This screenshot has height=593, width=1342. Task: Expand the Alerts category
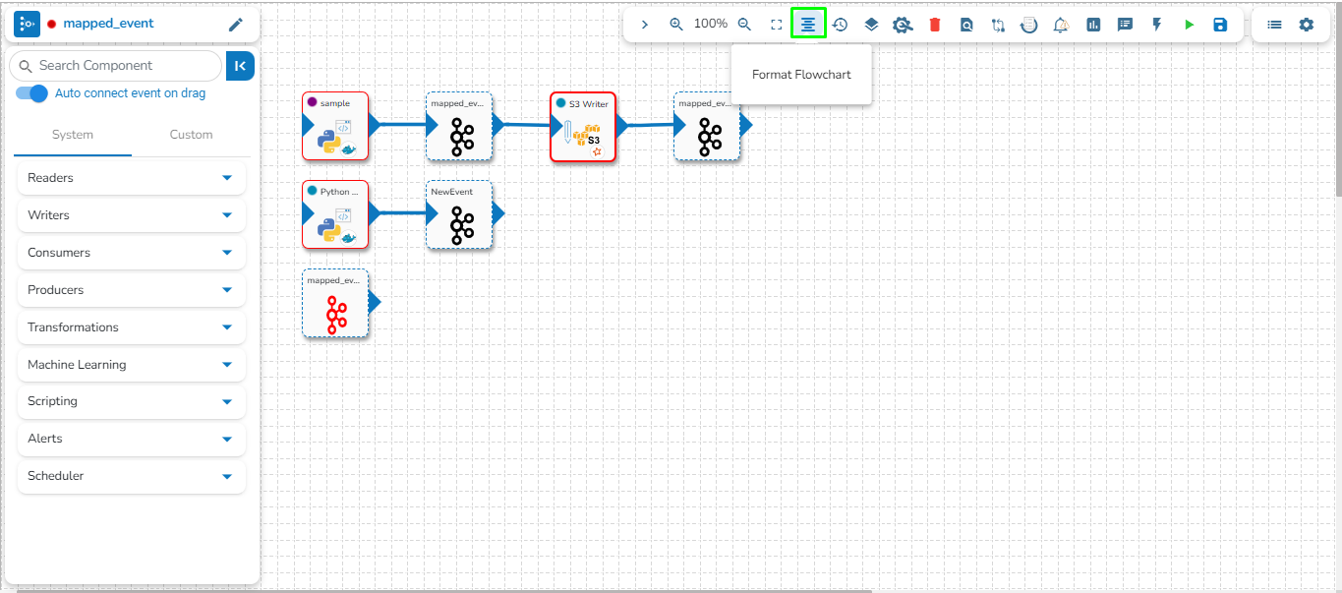[132, 439]
